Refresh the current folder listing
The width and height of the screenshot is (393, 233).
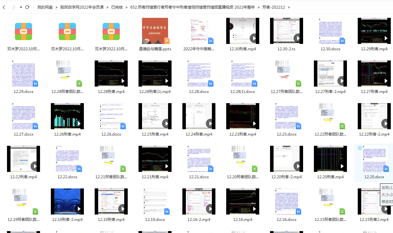click(27, 7)
